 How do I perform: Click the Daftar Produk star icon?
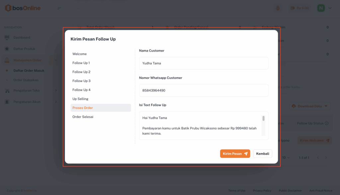pos(7,49)
